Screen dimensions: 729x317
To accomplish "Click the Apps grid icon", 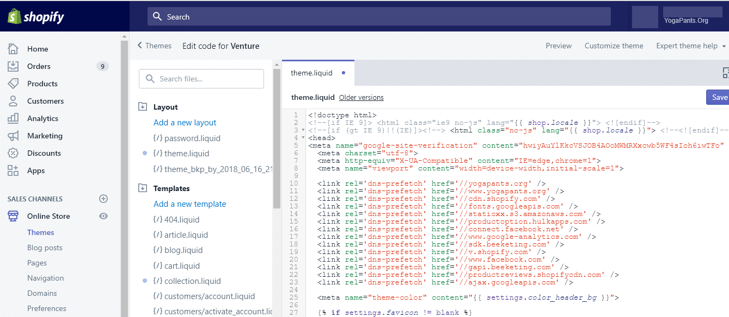I will [13, 170].
